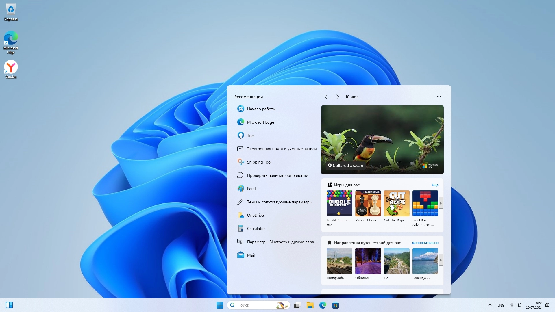Open Widgets from taskbar left corner

click(x=9, y=305)
